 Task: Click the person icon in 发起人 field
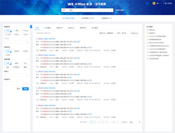[x=27, y=75]
